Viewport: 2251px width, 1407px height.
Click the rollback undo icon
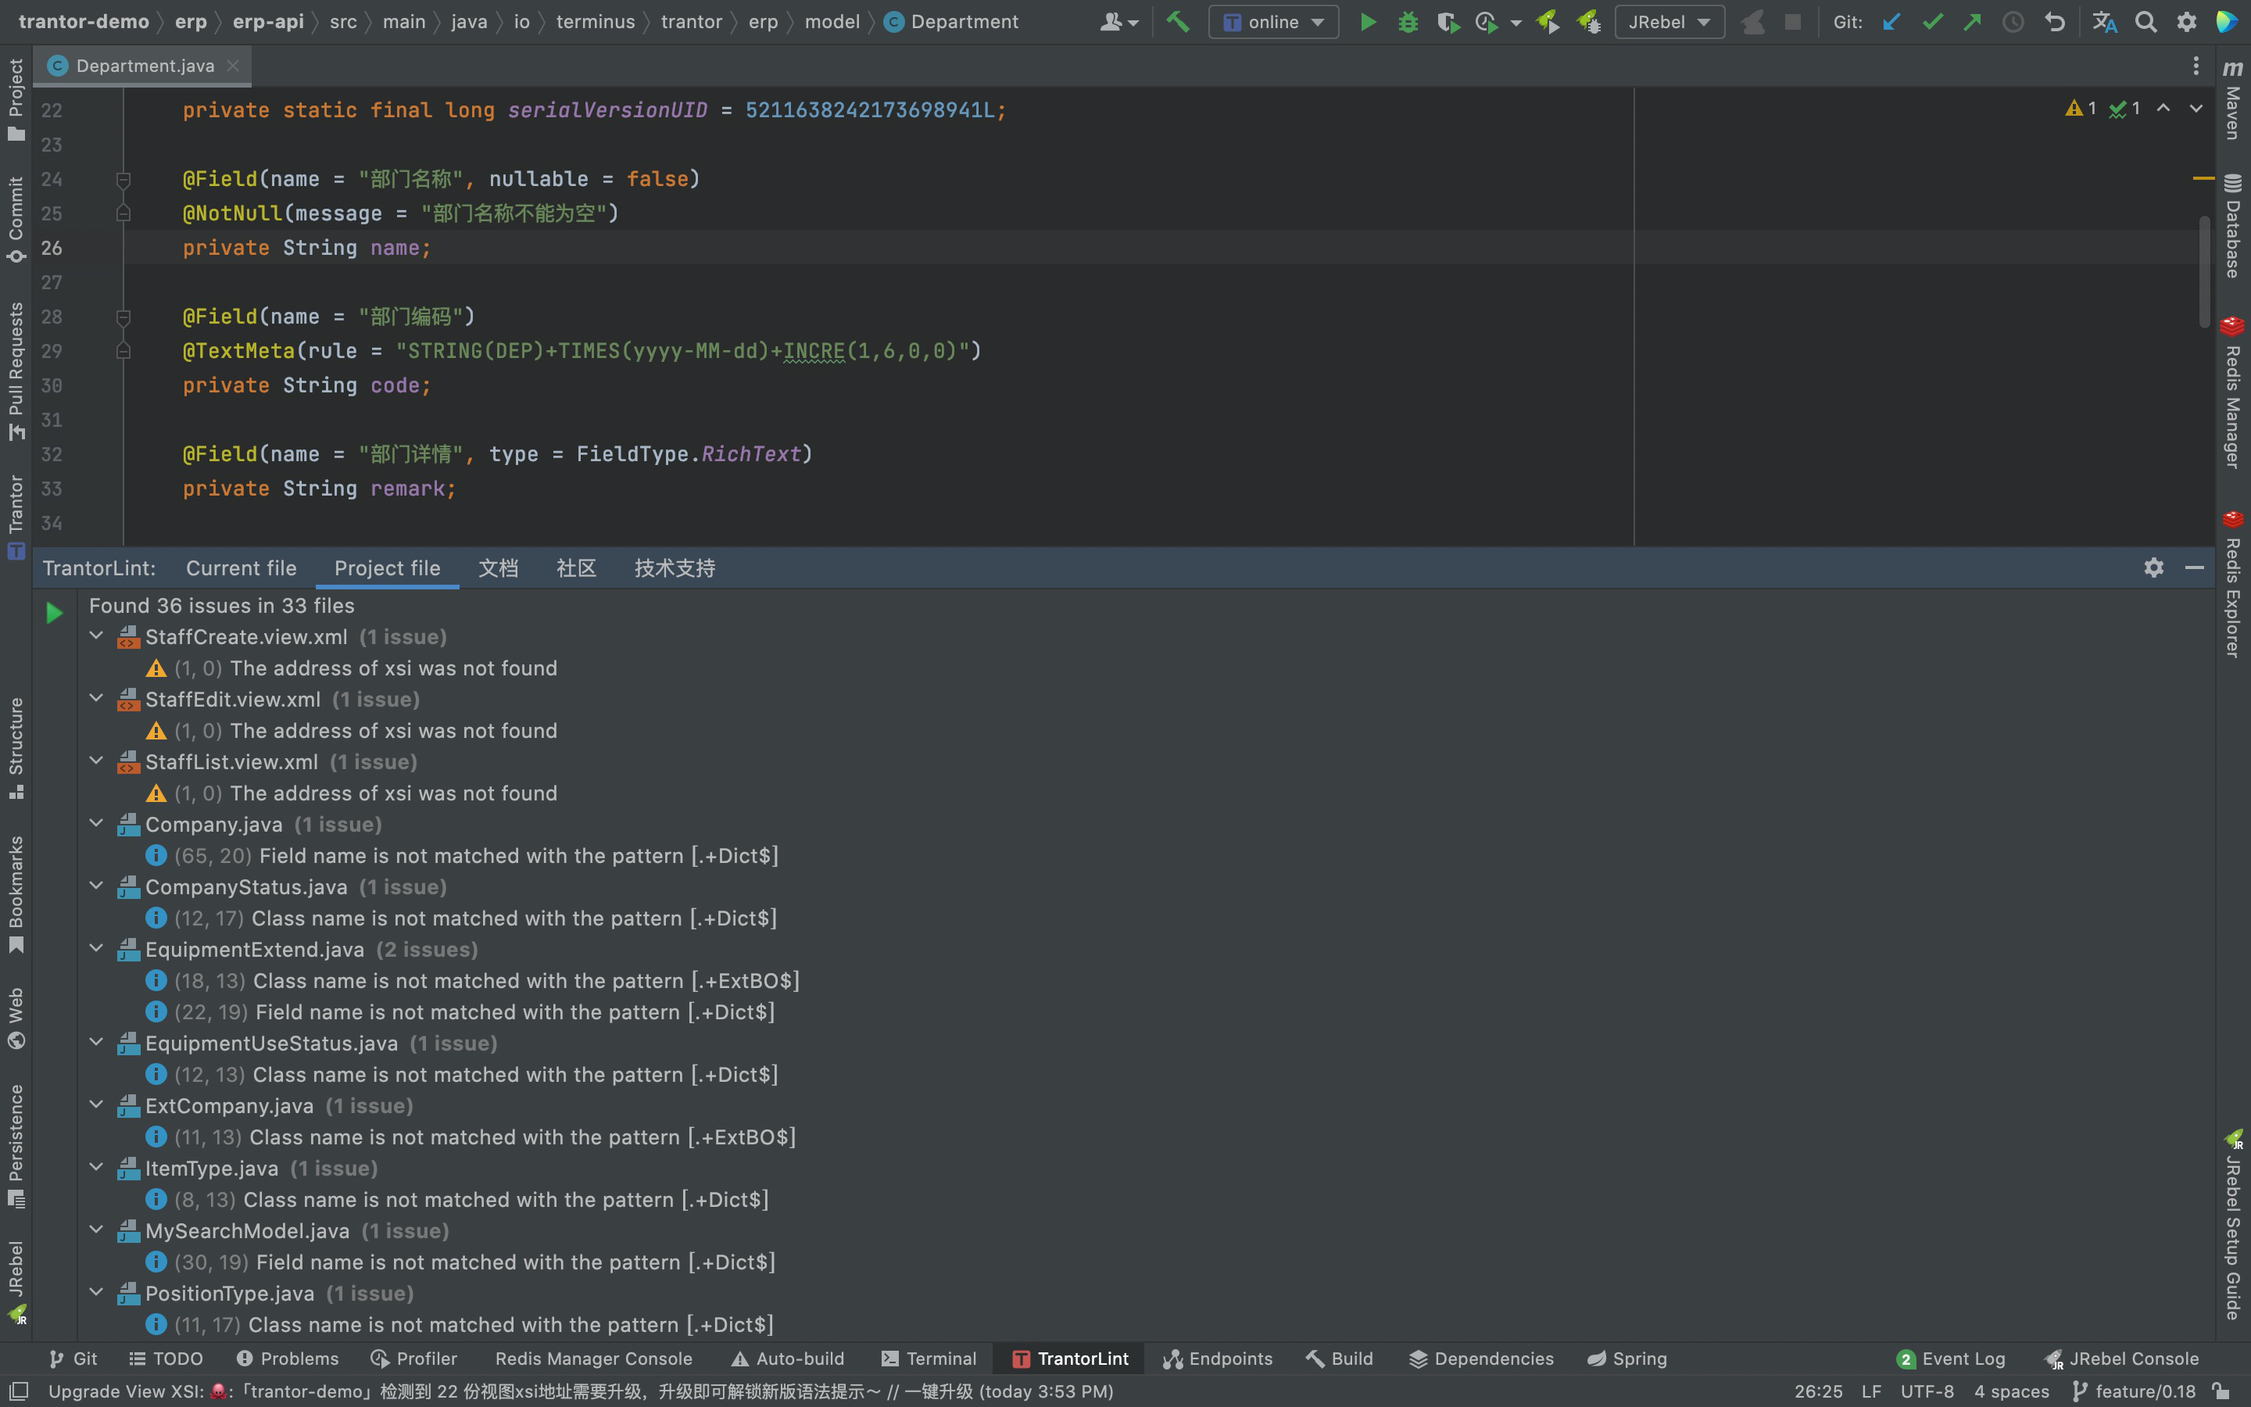[2054, 21]
